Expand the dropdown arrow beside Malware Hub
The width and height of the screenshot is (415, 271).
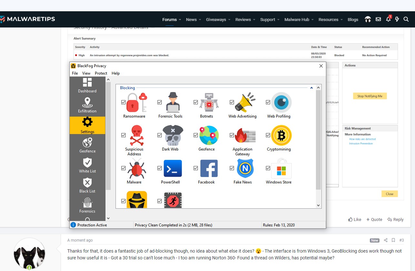[313, 20]
